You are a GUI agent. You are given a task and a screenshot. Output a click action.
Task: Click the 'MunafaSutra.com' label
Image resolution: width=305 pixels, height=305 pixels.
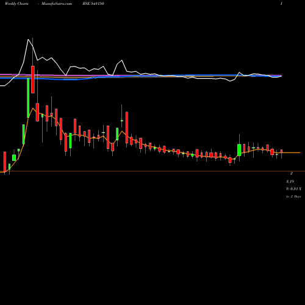pyautogui.click(x=57, y=4)
